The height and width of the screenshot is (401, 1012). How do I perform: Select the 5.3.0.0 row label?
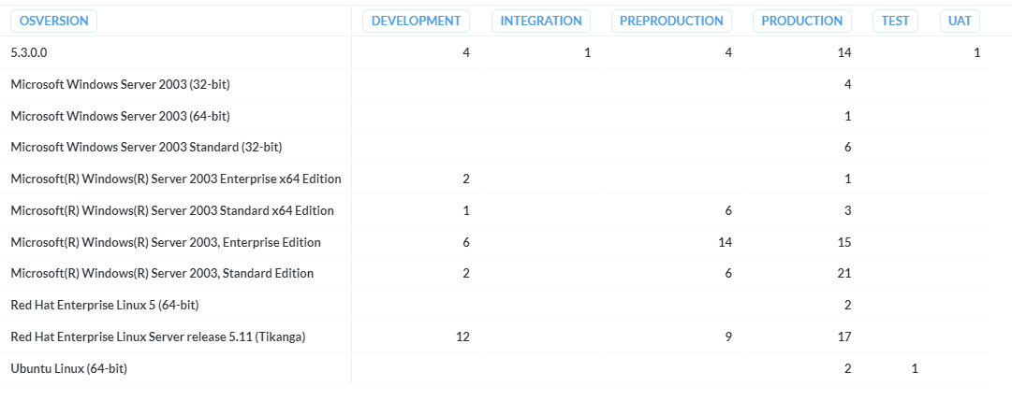pos(29,53)
